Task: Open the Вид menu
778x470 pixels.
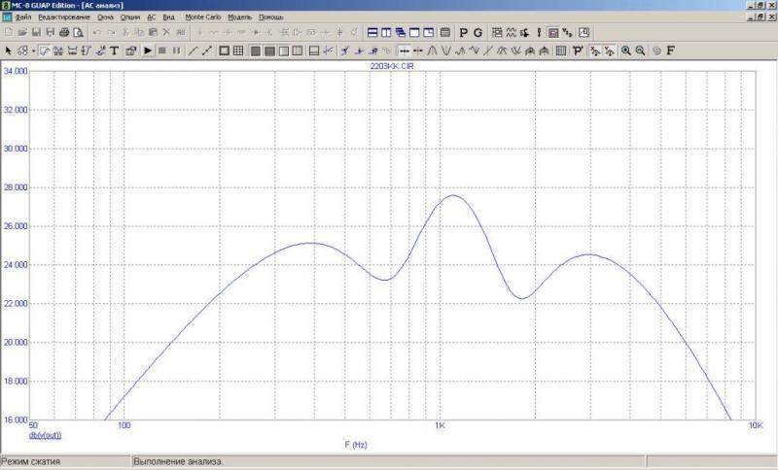Action: click(168, 17)
